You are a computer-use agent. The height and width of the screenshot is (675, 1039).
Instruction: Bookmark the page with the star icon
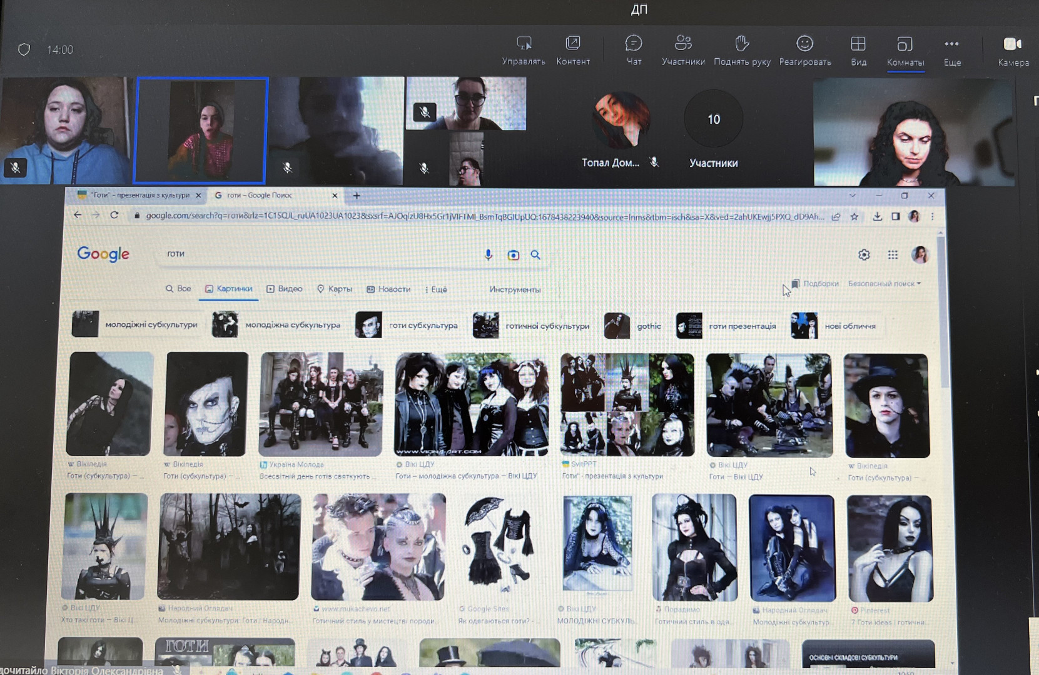coord(854,217)
